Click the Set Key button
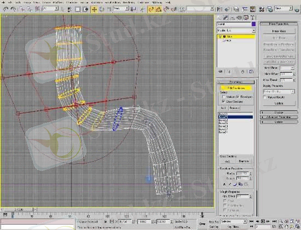The image size is (301, 230). 213,227
